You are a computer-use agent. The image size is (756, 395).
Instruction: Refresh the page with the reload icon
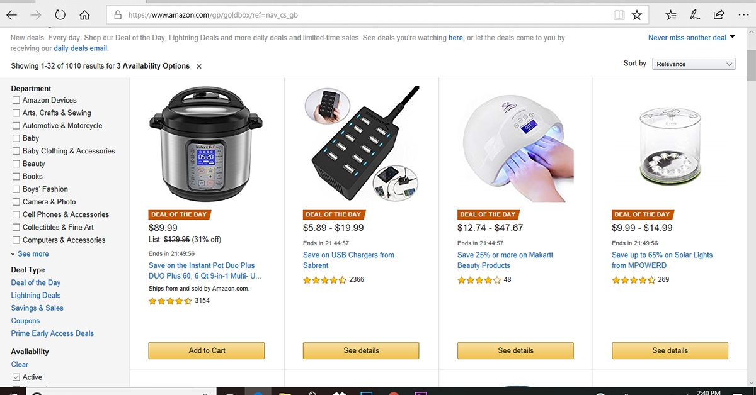click(60, 15)
